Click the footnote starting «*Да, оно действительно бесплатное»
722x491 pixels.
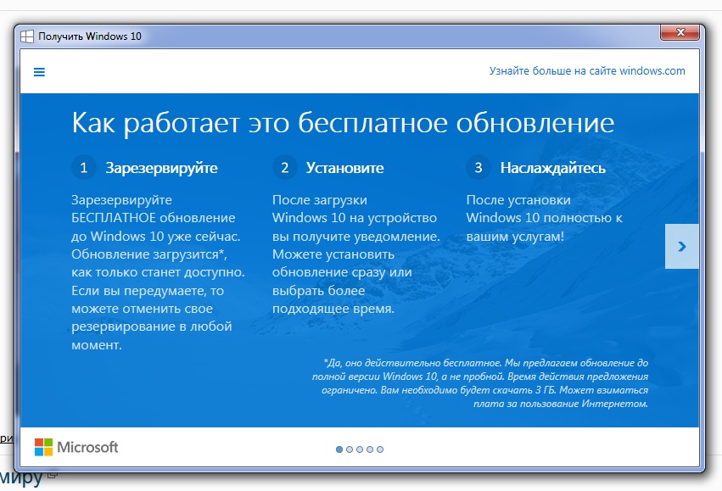coord(480,383)
